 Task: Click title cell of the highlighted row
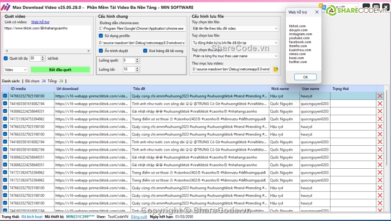point(200,96)
